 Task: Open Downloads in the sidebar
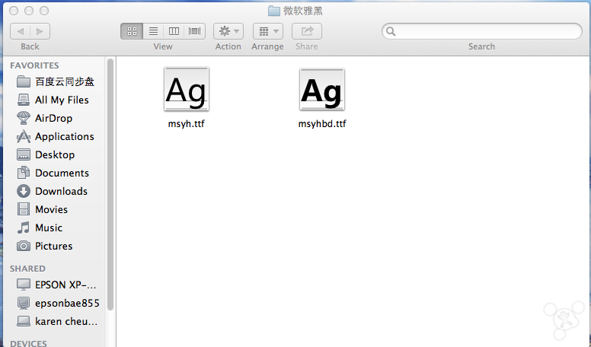[x=52, y=191]
